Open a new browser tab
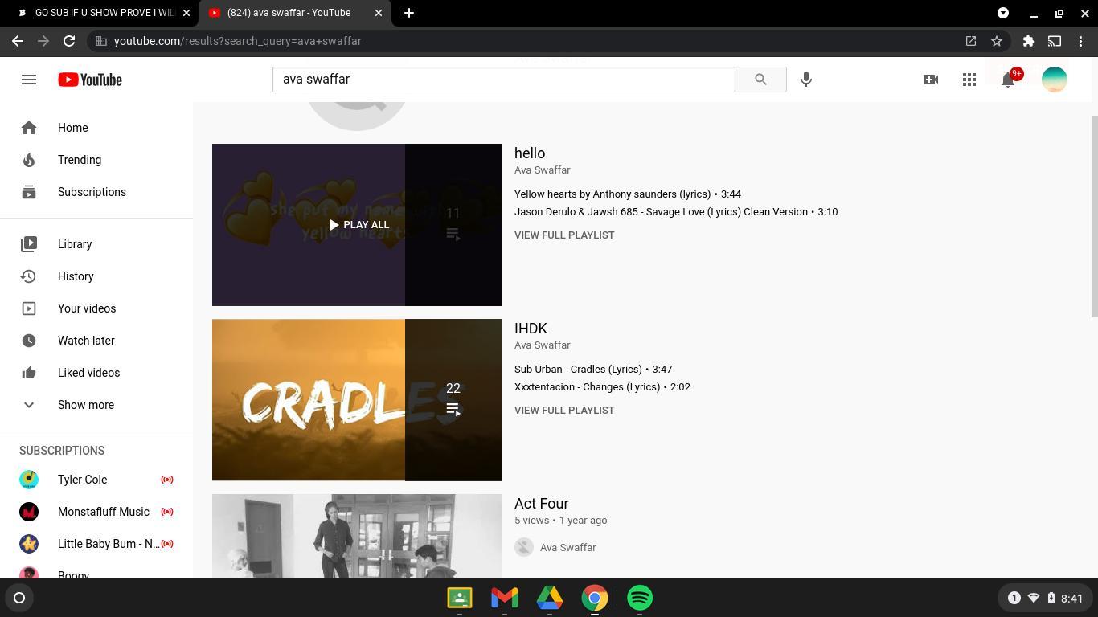This screenshot has width=1098, height=617. 409,13
